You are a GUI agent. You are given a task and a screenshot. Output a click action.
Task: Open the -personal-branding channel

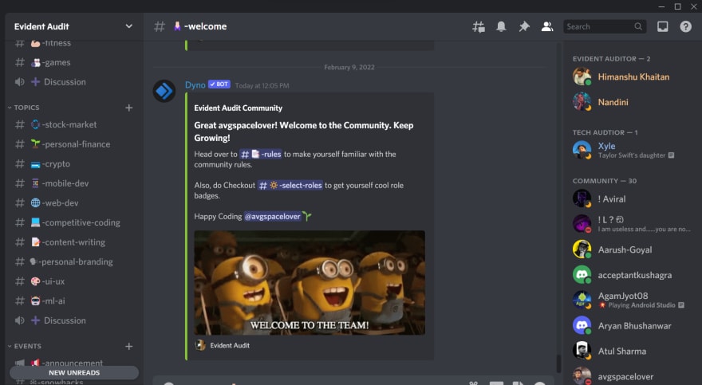tap(74, 262)
